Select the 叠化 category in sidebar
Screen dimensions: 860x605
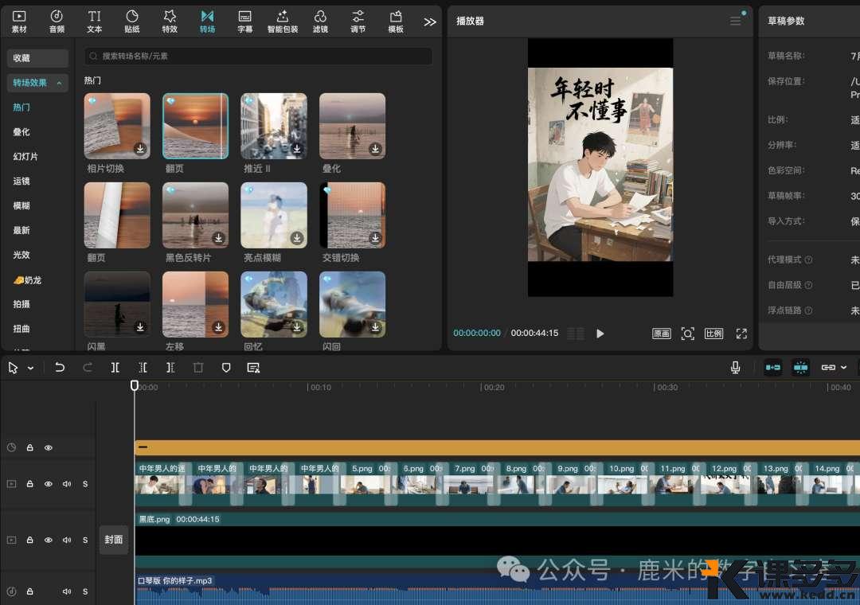pyautogui.click(x=21, y=132)
